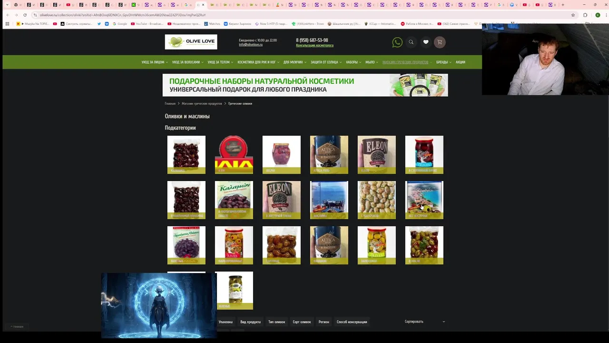Open МАГАЗИН ГРЕЧЕСКИХ ПРОДУКТОВ menu item

407,62
